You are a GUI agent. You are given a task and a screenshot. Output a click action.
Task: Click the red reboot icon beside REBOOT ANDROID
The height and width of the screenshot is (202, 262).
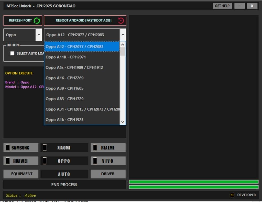coord(121,20)
